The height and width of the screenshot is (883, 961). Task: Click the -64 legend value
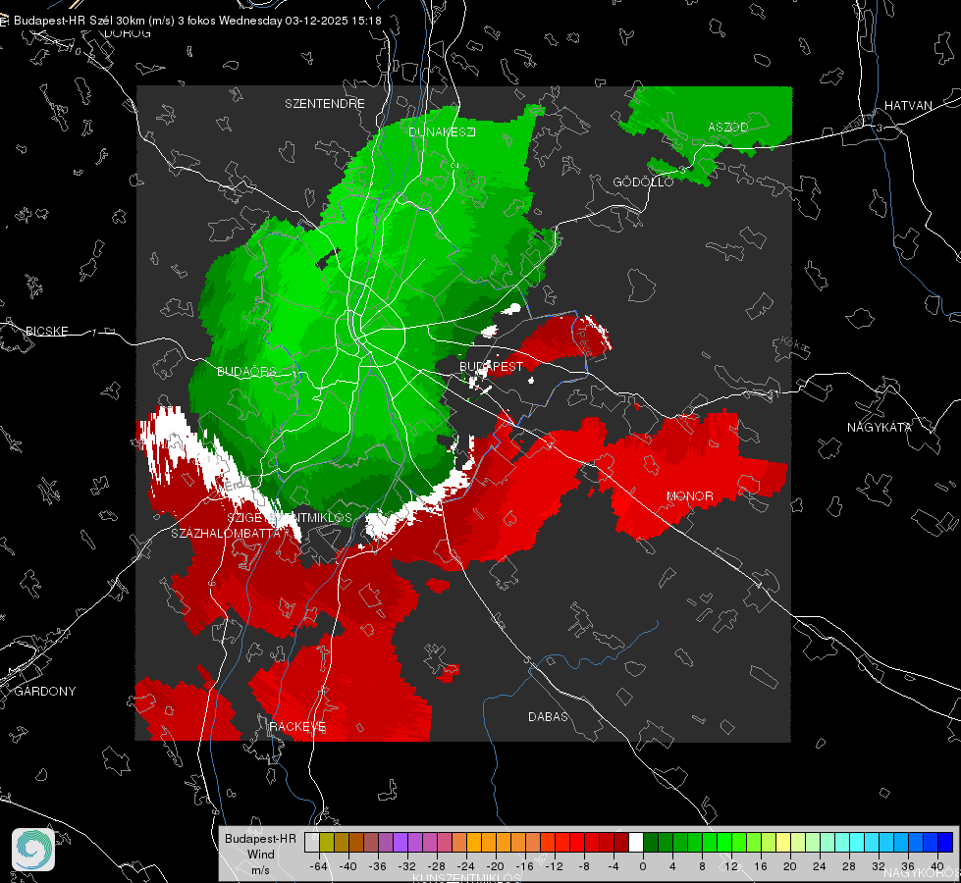(318, 866)
